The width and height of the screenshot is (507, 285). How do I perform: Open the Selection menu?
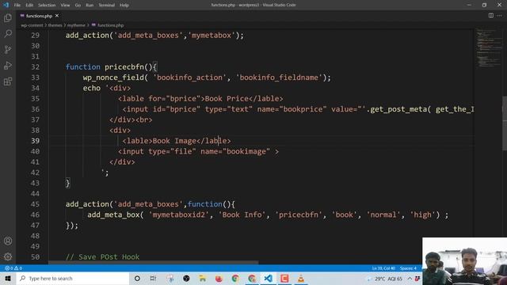(47, 6)
